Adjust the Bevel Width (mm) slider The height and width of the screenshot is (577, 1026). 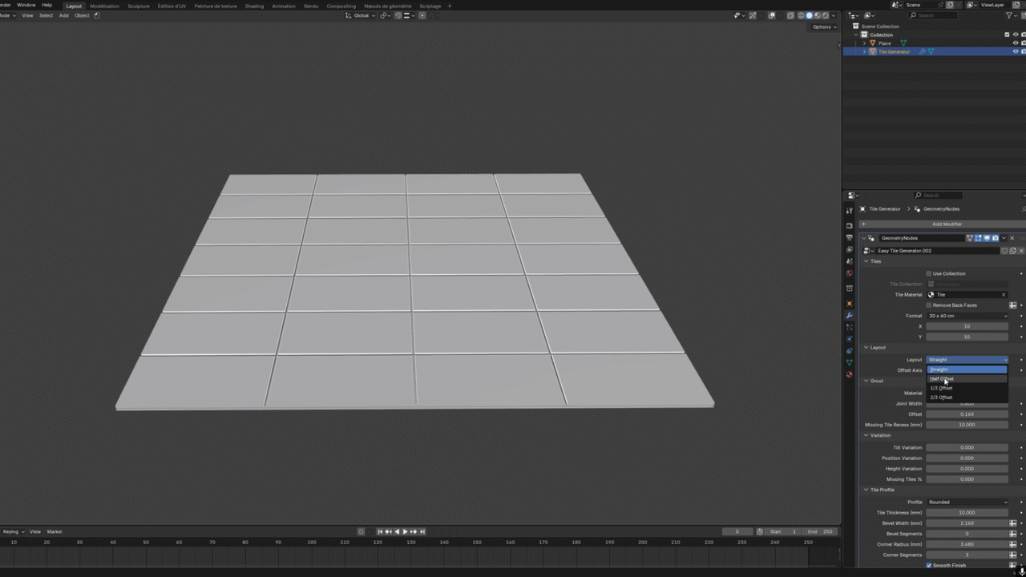pyautogui.click(x=967, y=523)
